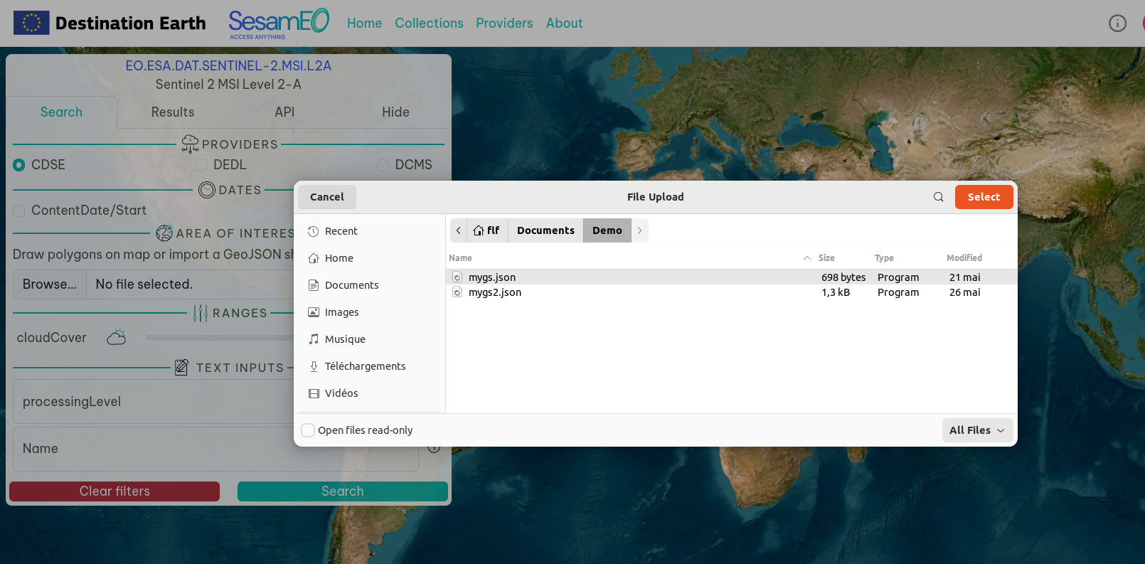The width and height of the screenshot is (1145, 564).
Task: Click the sort direction arrow in Name column
Action: pyautogui.click(x=806, y=258)
